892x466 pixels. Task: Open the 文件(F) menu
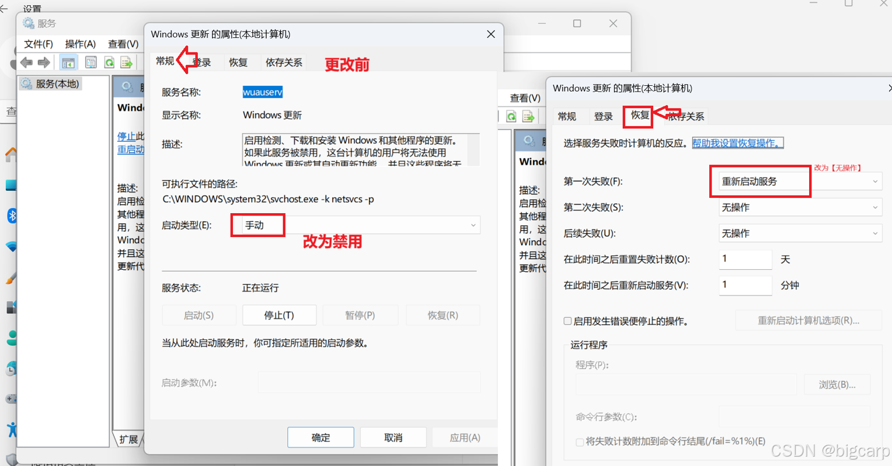[39, 44]
